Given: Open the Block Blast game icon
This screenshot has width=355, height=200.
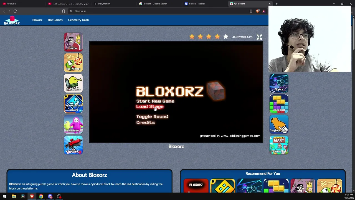Looking at the screenshot, I should click(x=279, y=104).
